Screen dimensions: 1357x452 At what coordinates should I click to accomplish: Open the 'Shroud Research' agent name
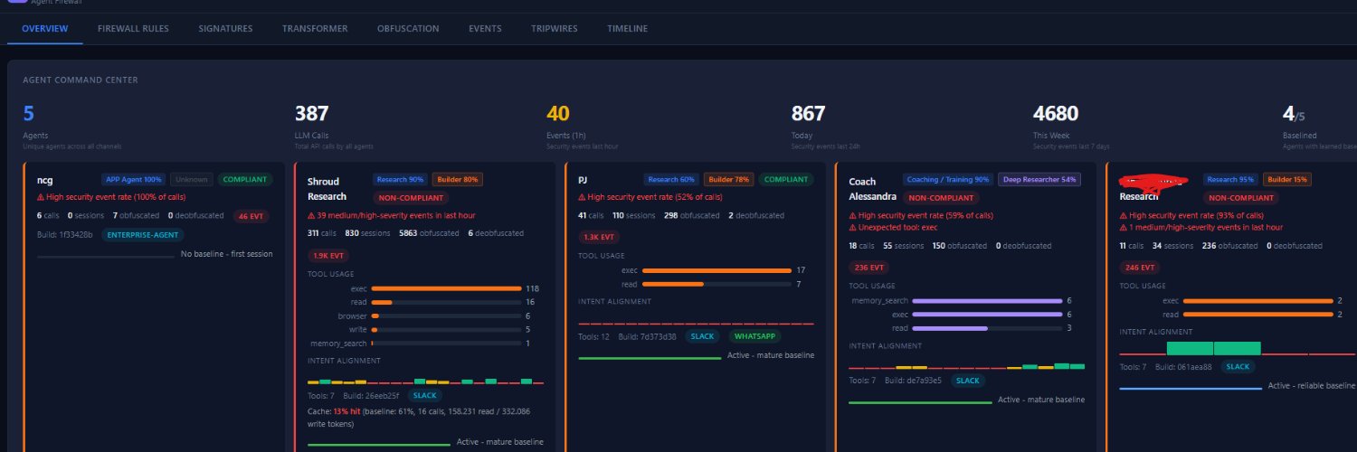tap(327, 189)
